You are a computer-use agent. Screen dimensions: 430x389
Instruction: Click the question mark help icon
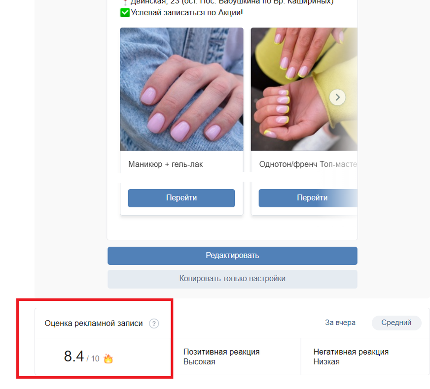(154, 324)
